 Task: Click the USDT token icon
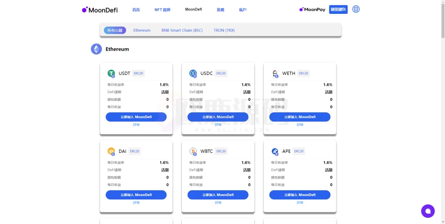pyautogui.click(x=111, y=74)
